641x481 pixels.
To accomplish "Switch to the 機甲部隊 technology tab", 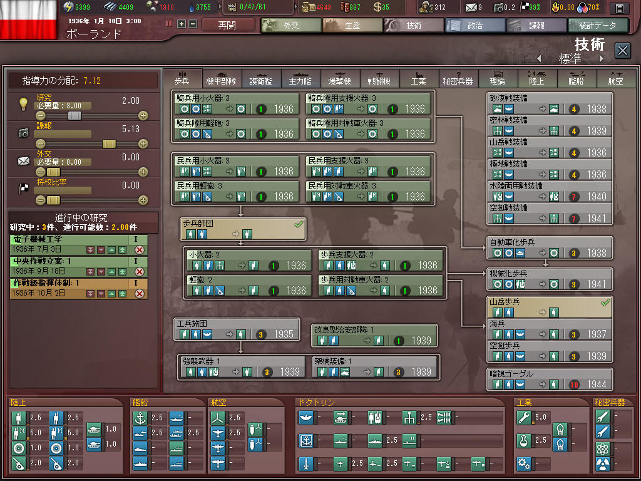I will coord(221,78).
